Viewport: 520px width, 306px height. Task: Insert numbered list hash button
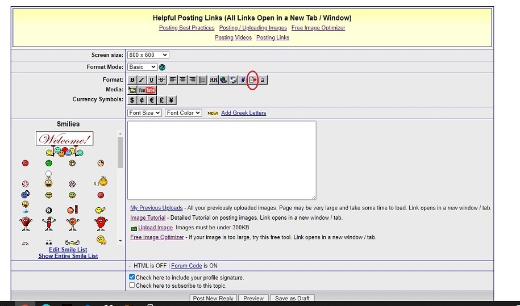tap(243, 80)
